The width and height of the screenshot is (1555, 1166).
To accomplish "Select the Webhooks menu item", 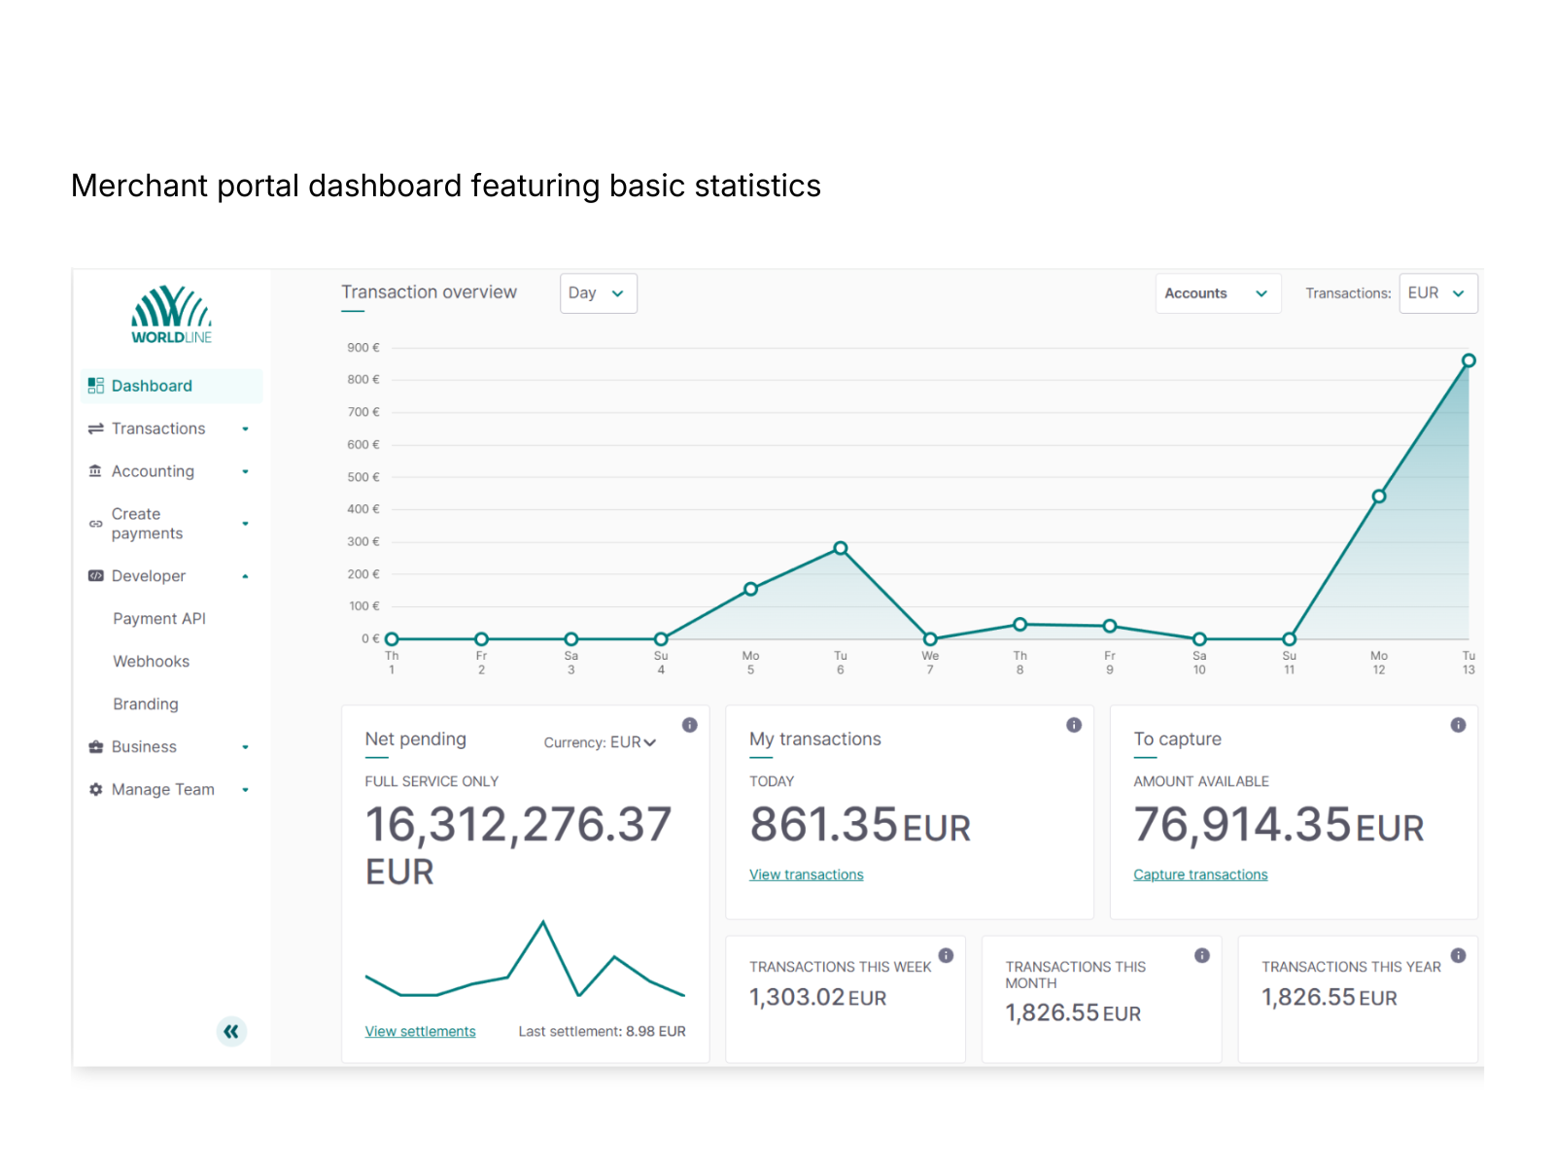I will click(x=151, y=662).
